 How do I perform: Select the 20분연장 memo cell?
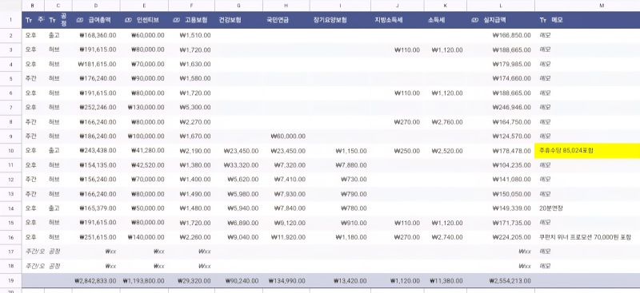(x=587, y=208)
